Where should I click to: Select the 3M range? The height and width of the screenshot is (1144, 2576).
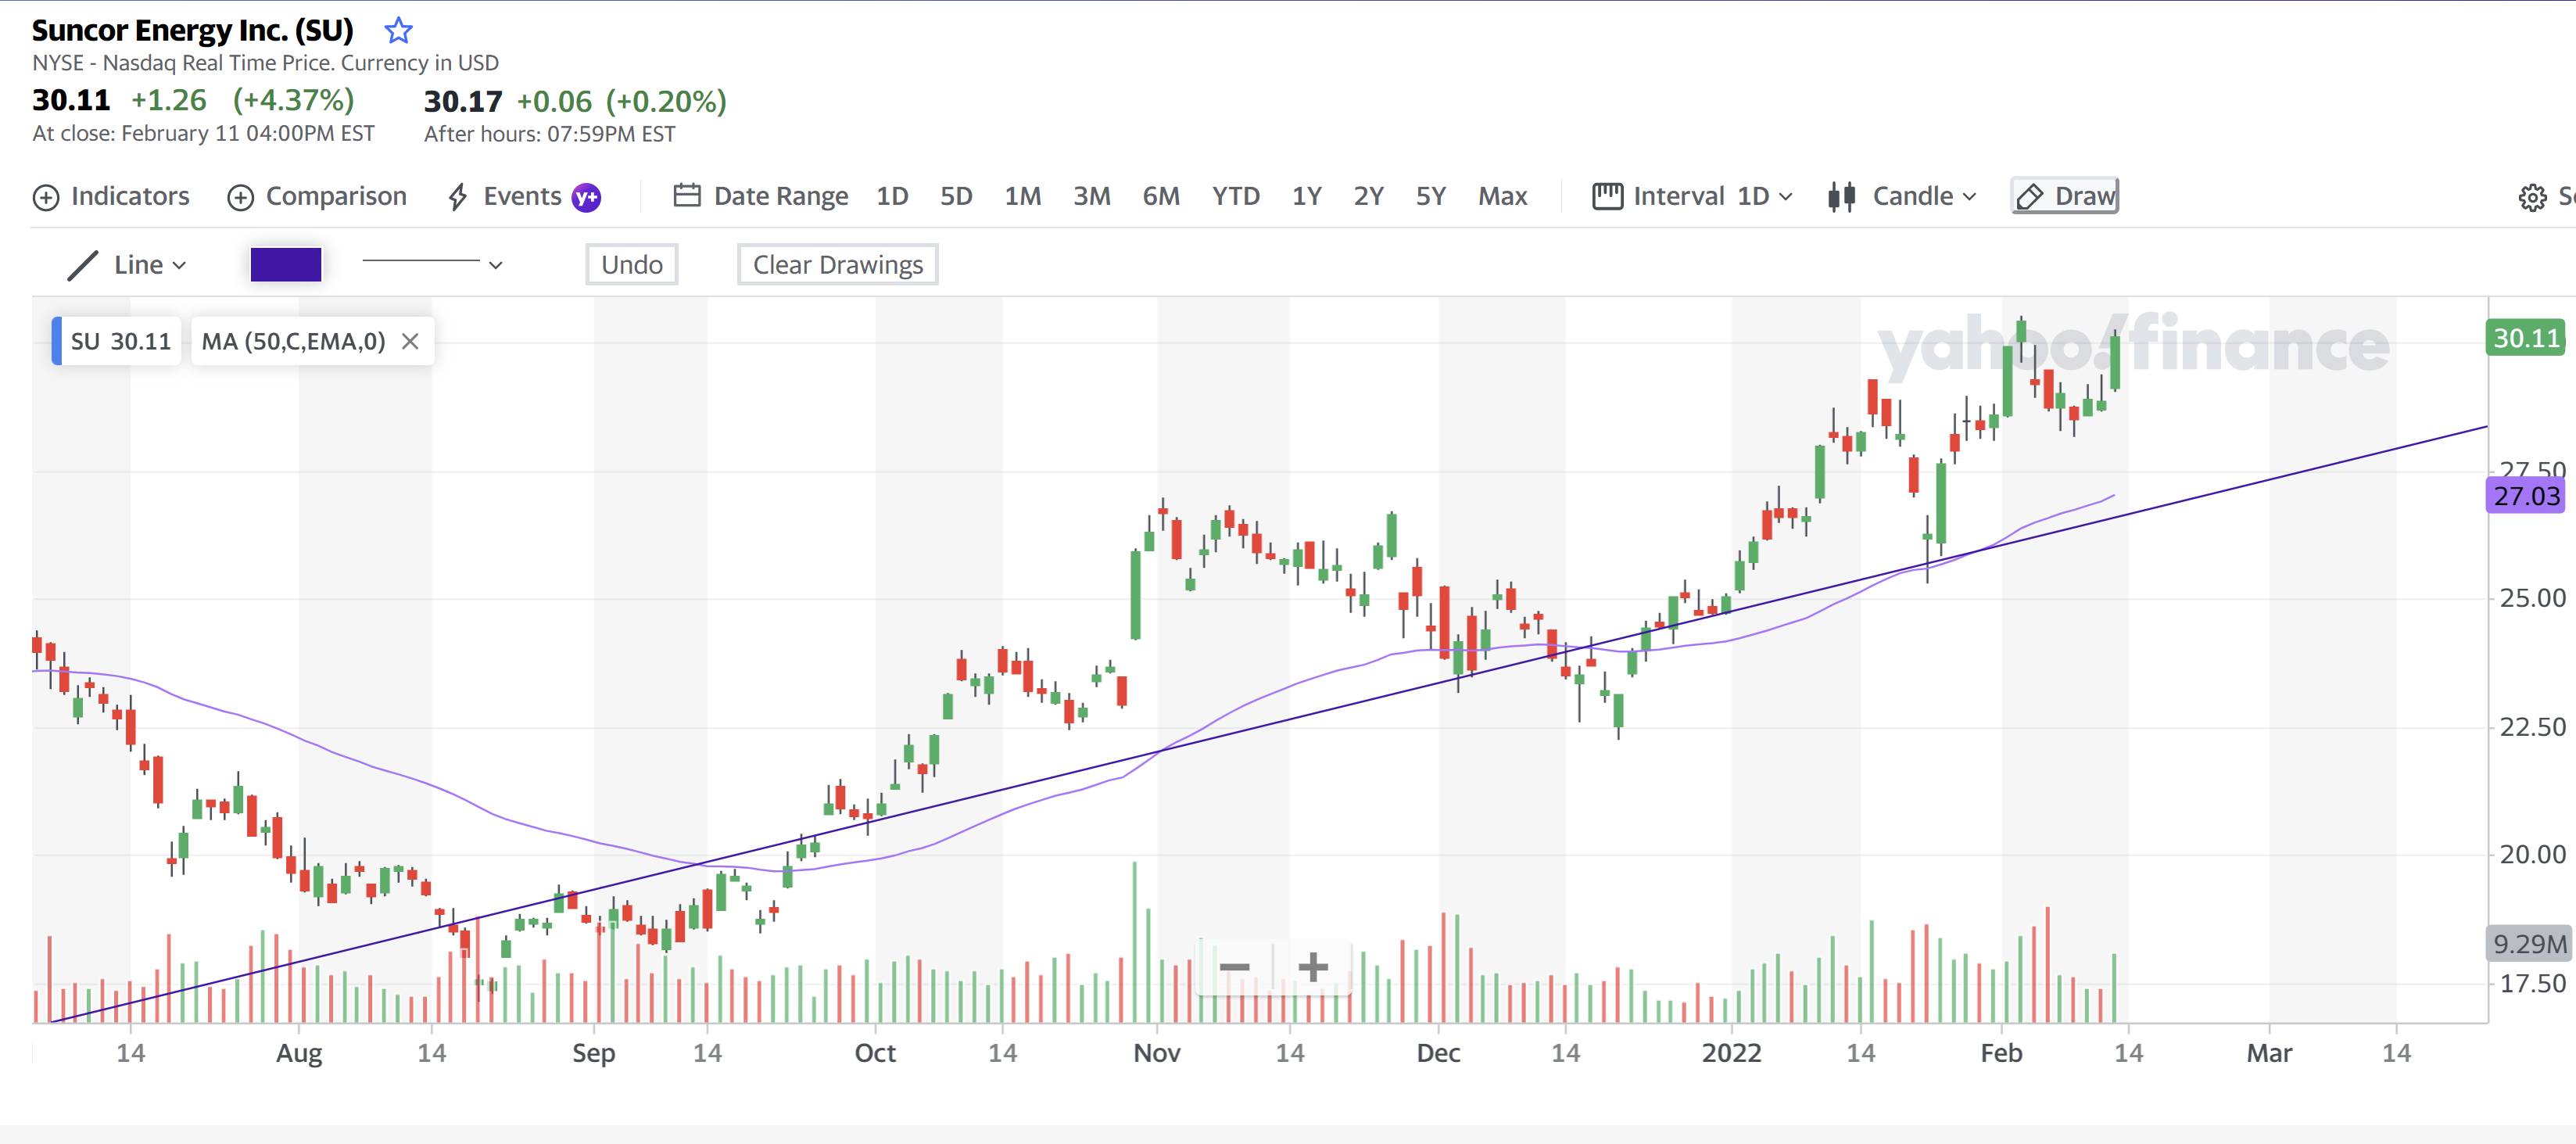1092,196
